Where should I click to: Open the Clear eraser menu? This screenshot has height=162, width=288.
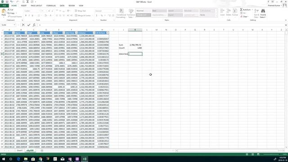tap(244, 17)
